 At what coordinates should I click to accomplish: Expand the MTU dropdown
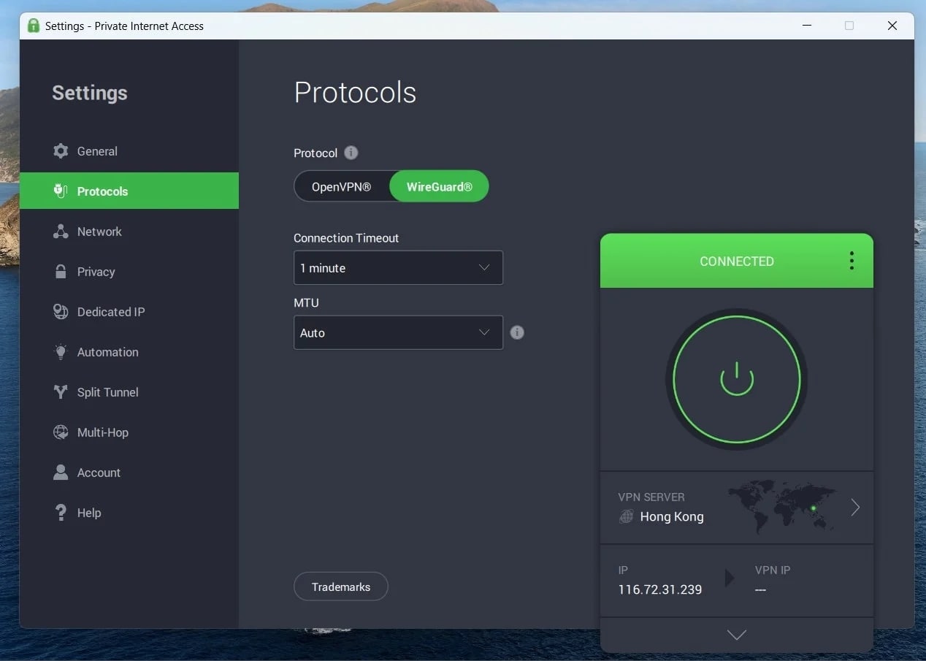[x=398, y=332]
